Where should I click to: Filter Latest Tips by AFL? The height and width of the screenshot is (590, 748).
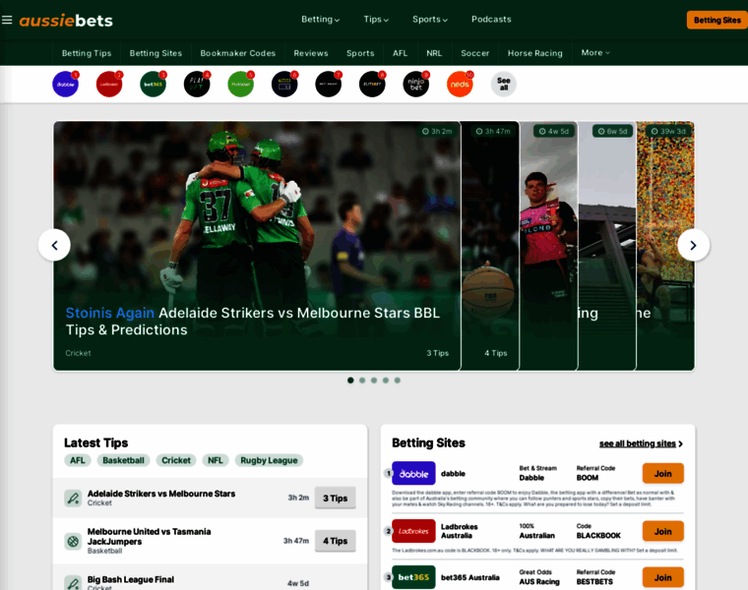(x=78, y=460)
